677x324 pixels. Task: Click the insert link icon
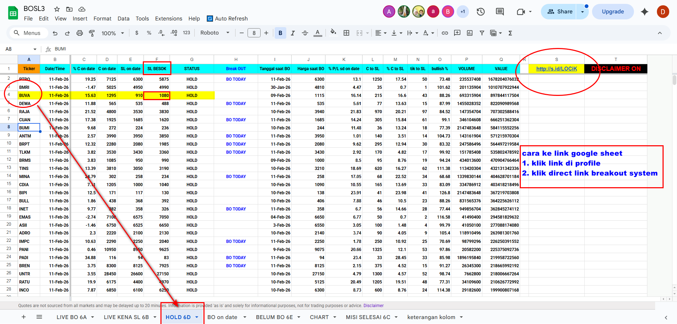click(445, 33)
